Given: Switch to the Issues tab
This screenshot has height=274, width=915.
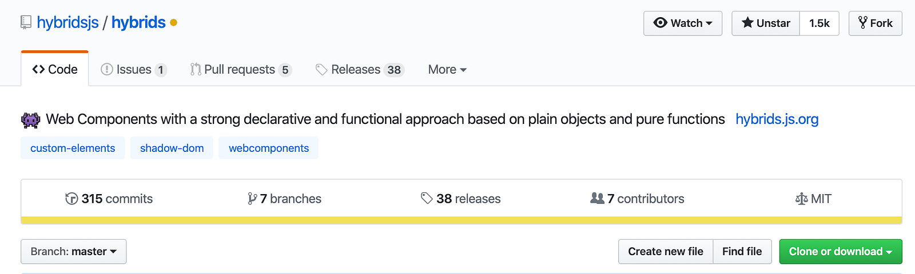Looking at the screenshot, I should 134,70.
